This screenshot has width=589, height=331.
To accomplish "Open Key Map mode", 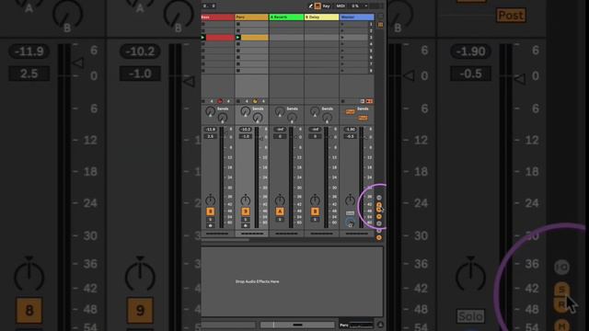I will click(x=326, y=6).
